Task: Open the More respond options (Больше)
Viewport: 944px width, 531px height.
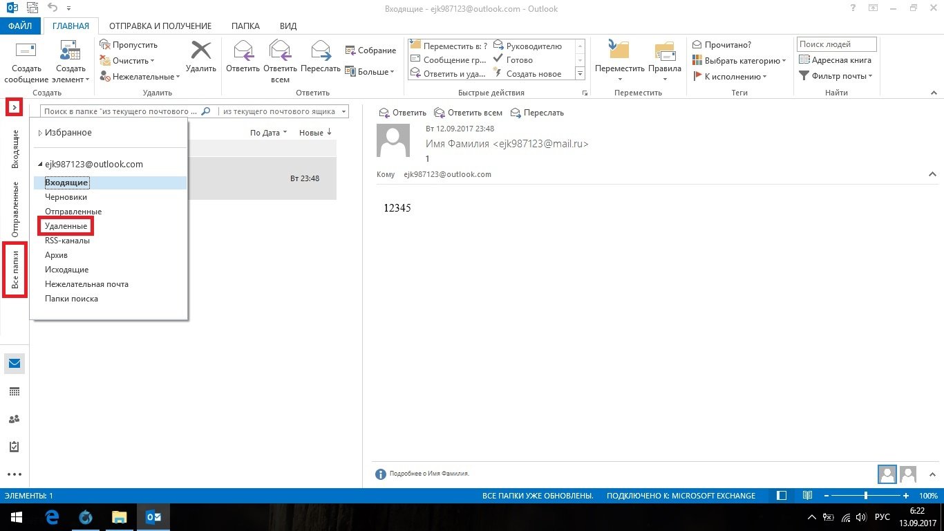Action: [370, 71]
